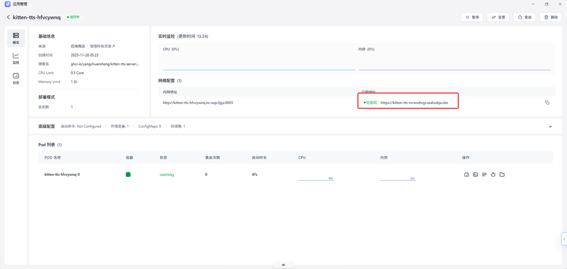
Task: Click the app management logo icon
Action: point(7,4)
